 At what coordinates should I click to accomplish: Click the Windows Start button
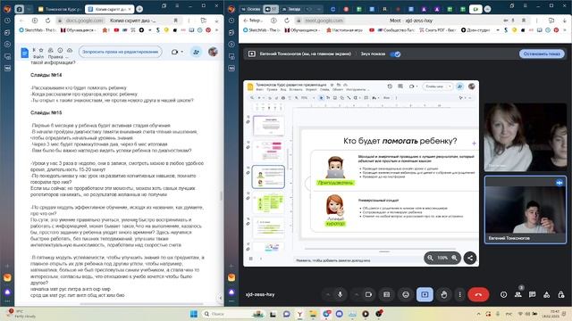pos(194,314)
